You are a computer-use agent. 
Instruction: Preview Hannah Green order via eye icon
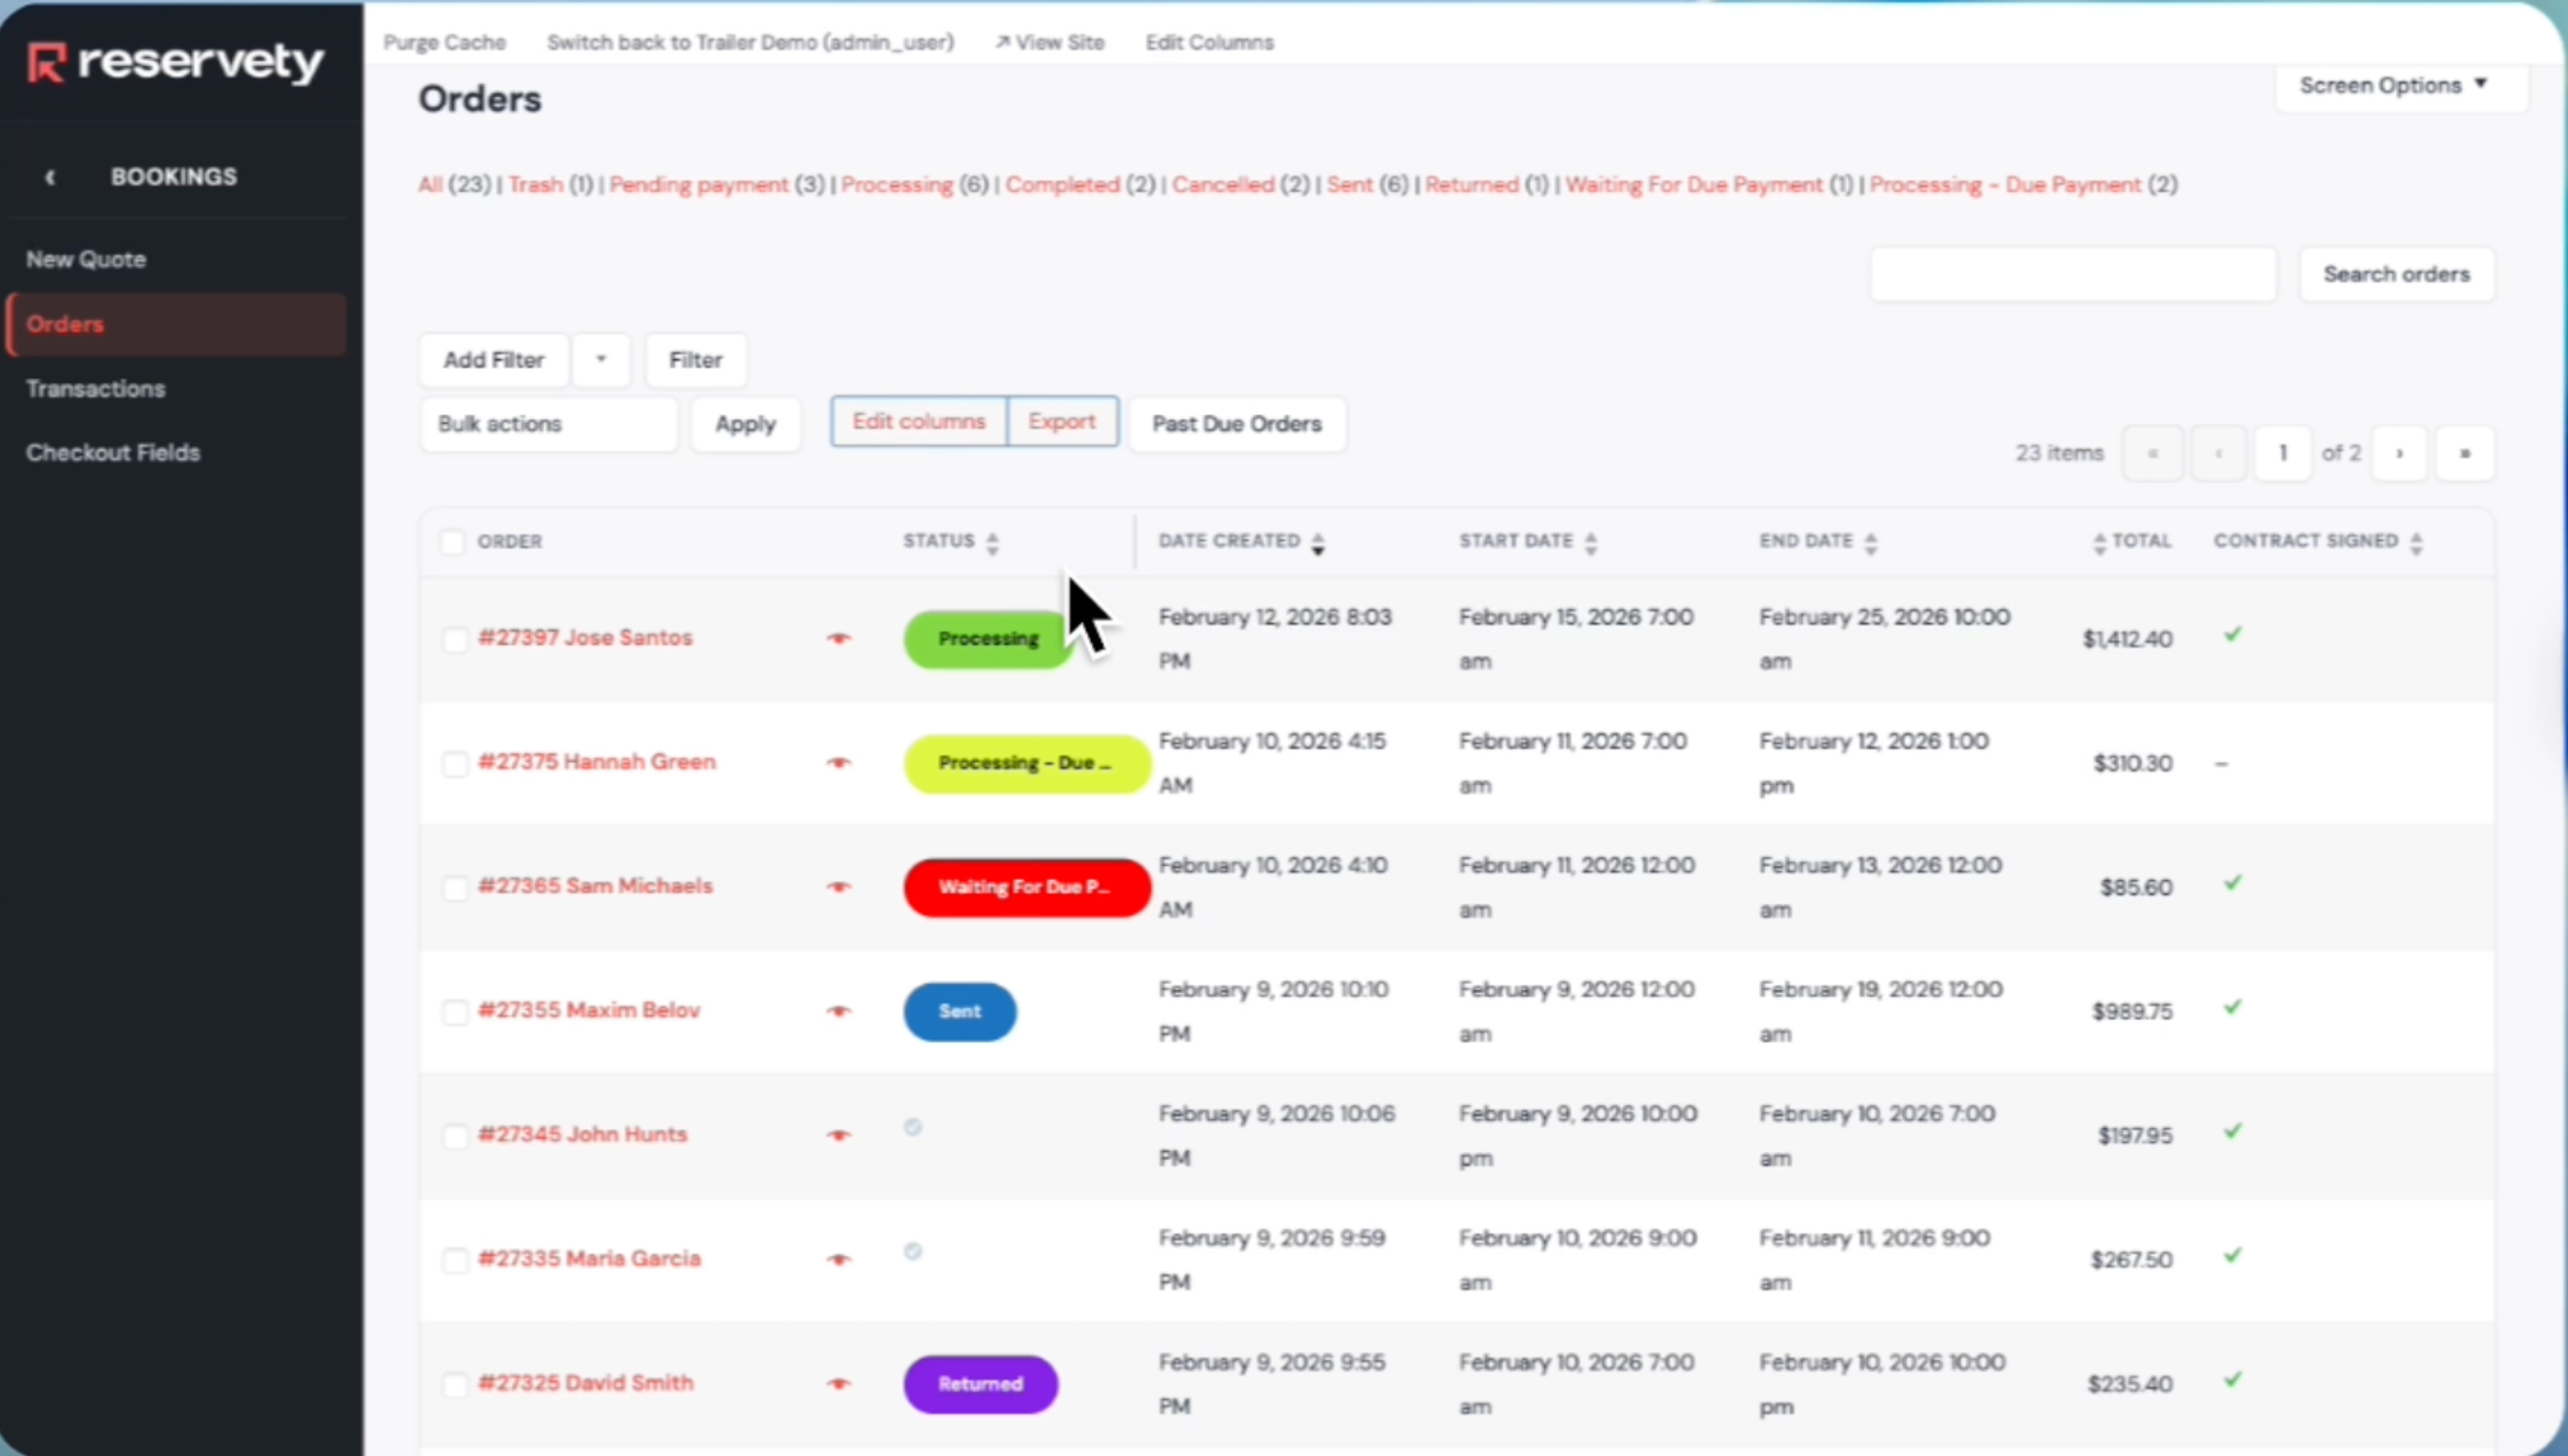coord(838,762)
